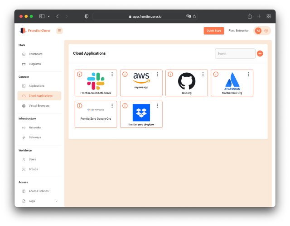290x226 pixels.
Task: Open options menu on Slack card
Action: click(112, 74)
